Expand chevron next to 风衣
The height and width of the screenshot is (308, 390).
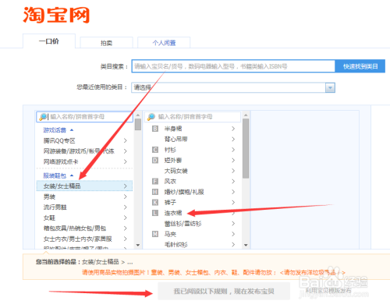click(233, 182)
